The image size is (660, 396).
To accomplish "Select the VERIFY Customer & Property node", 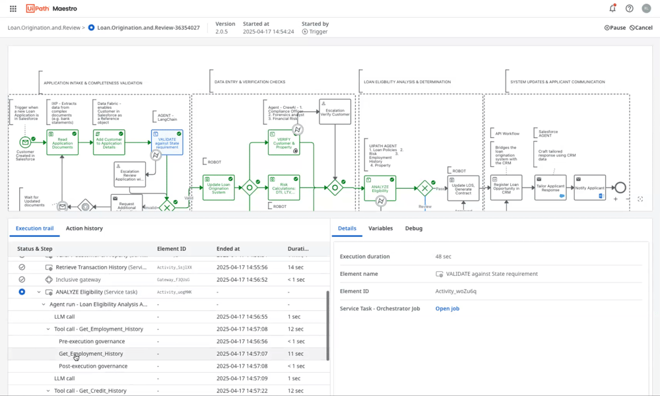I will [284, 143].
